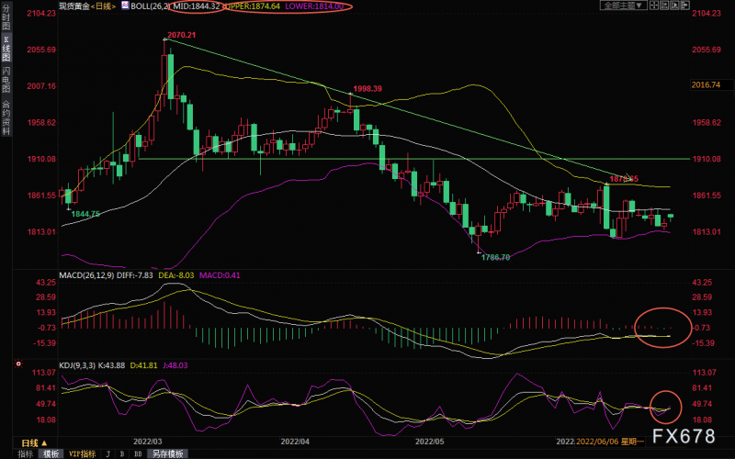Screen dimensions: 735x459
Task: Click the red dot icon beside KDJ panel
Action: 18,364
